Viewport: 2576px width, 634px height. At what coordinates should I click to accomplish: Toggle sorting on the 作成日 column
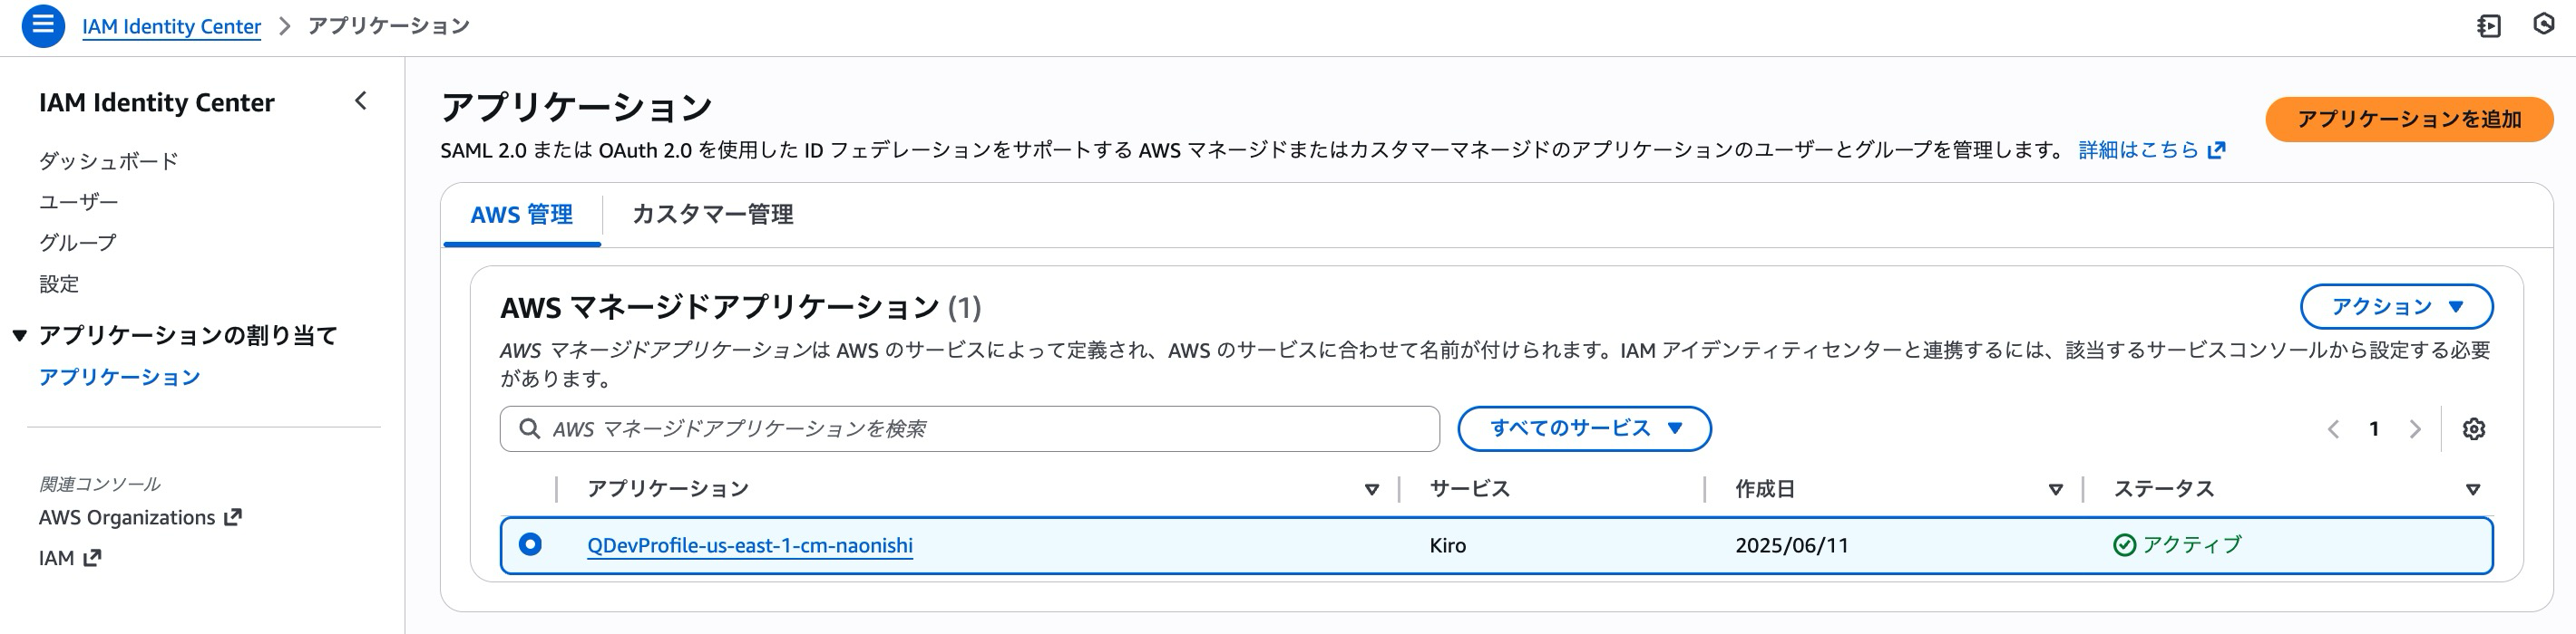point(2055,489)
